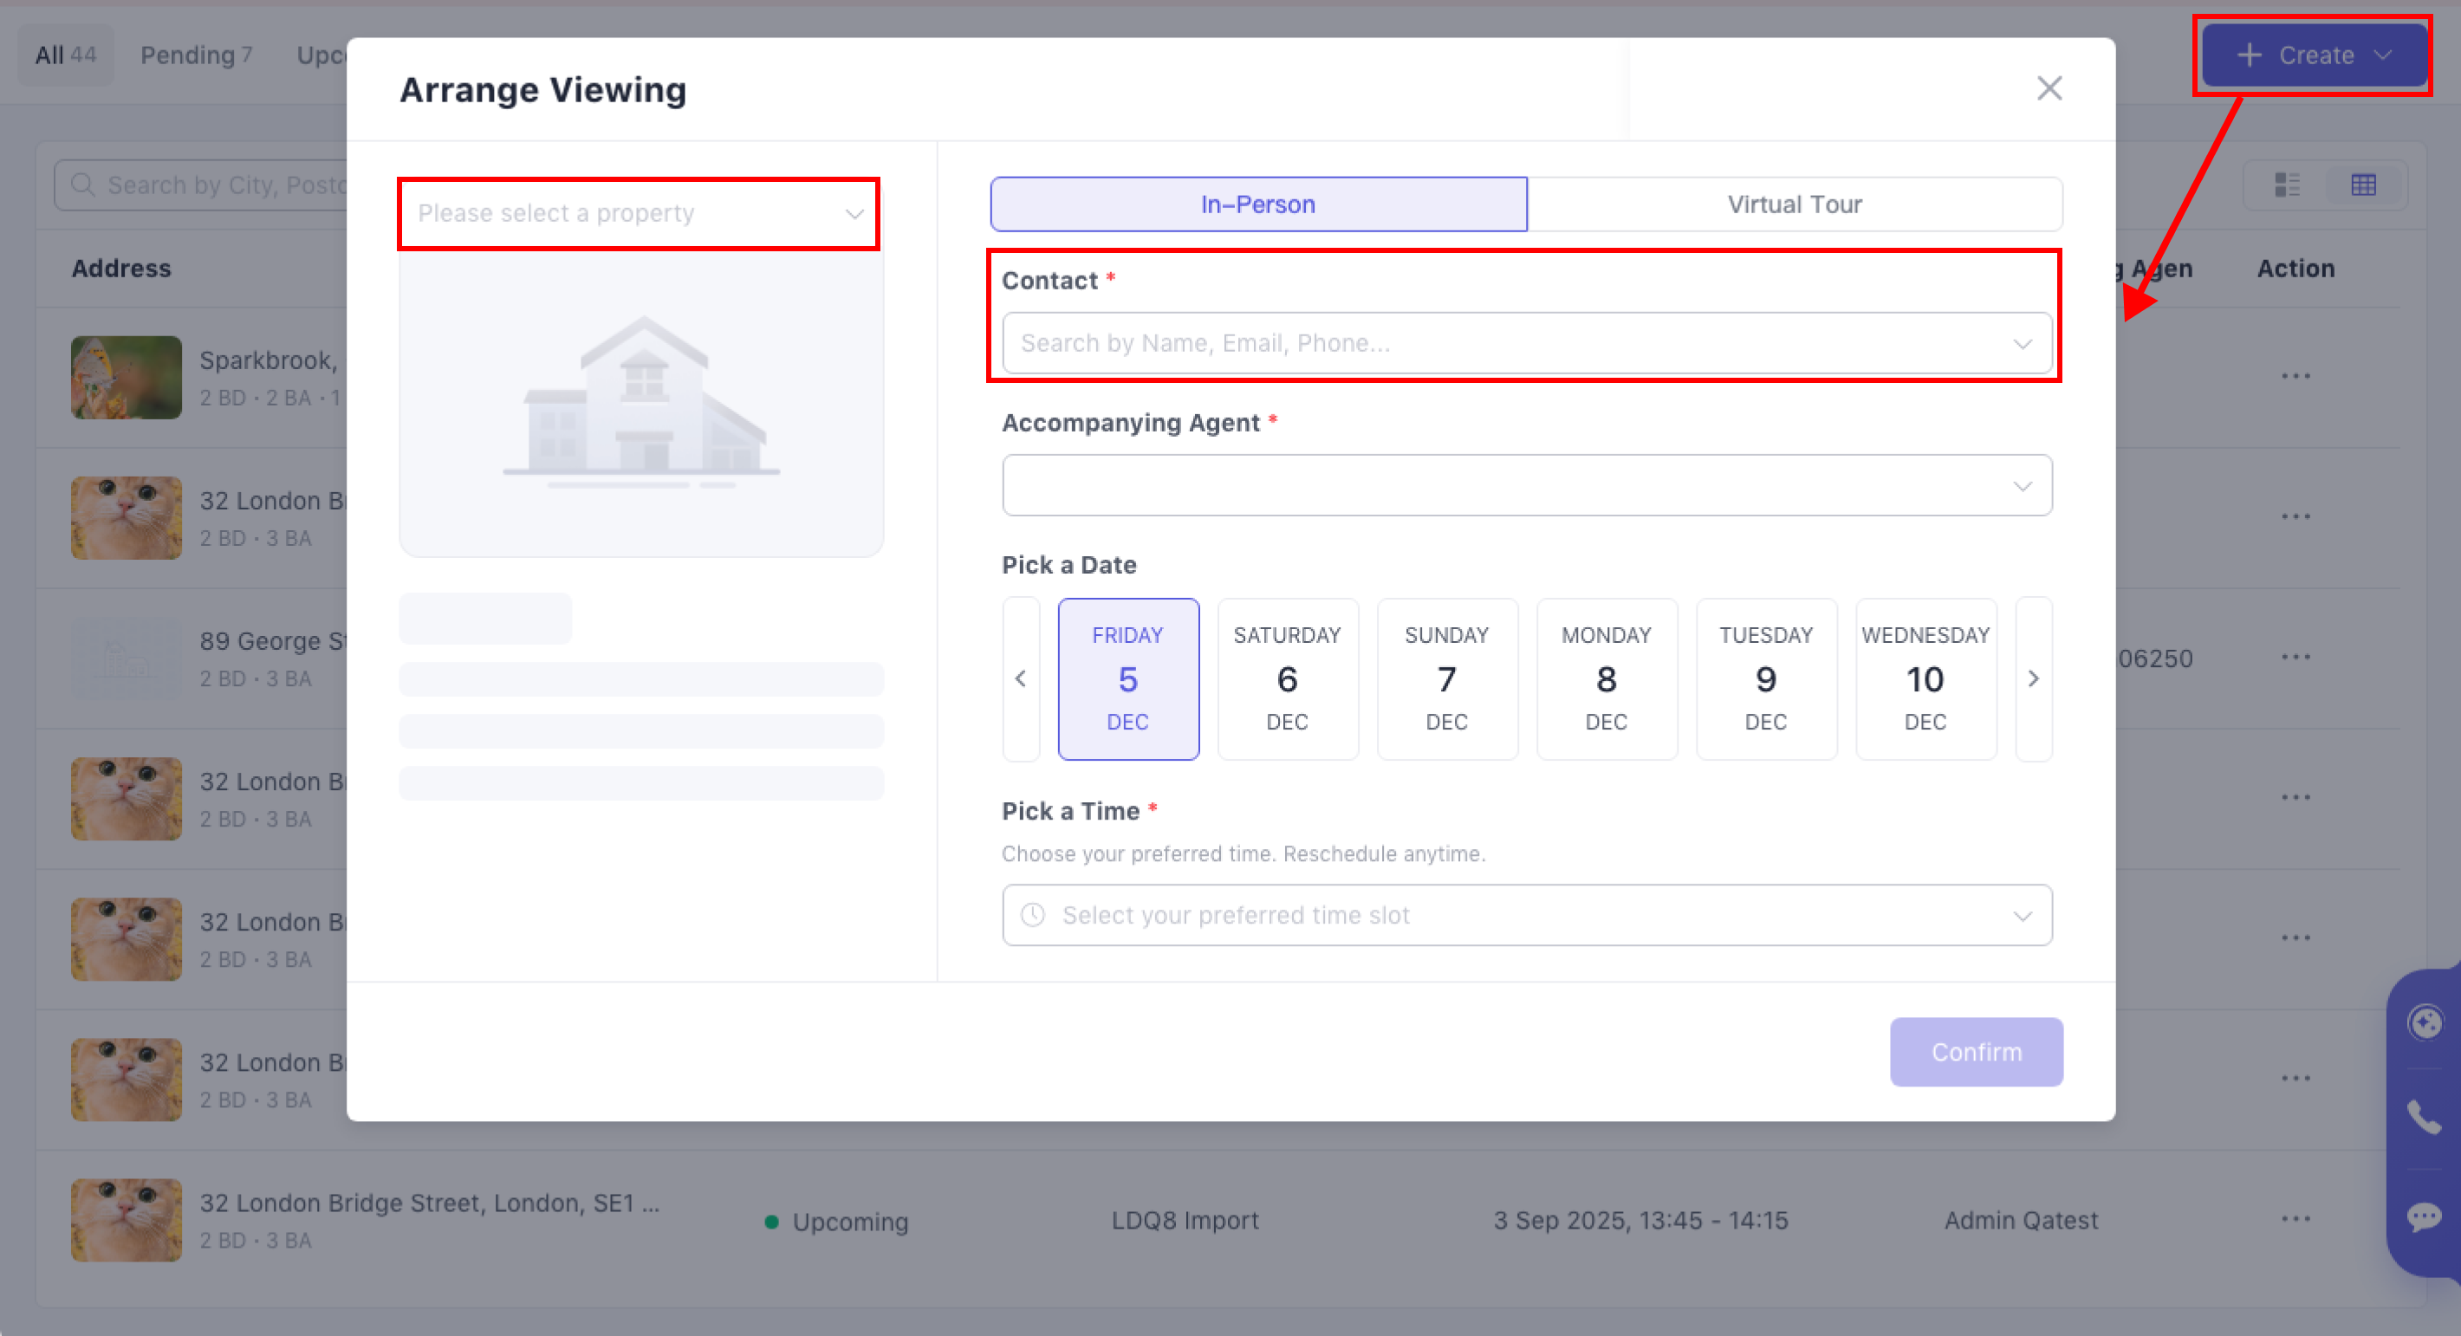2461x1336 pixels.
Task: Open the property selection dropdown
Action: pos(638,213)
